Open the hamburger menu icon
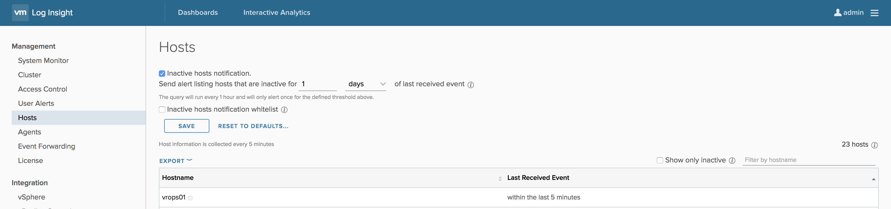The width and height of the screenshot is (891, 209). [x=875, y=13]
